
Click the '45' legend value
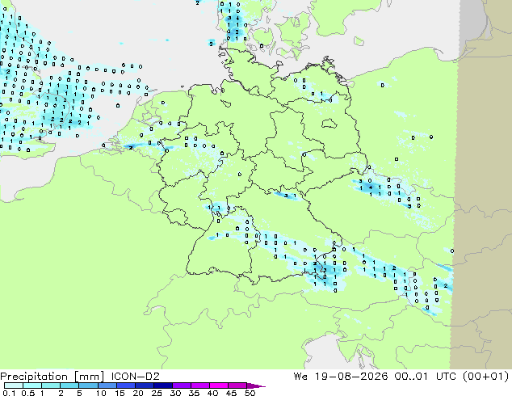click(231, 393)
